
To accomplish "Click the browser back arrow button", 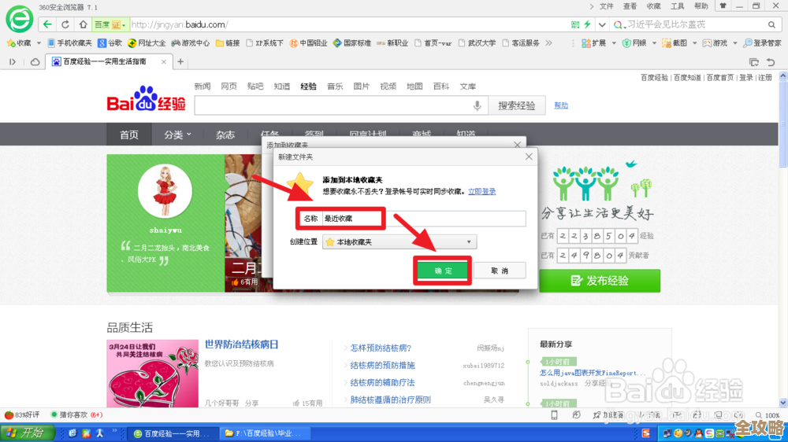I will tap(49, 24).
